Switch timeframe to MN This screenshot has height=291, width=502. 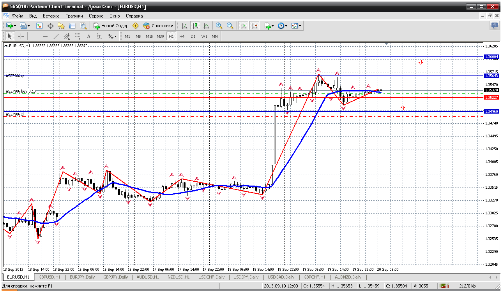point(215,36)
